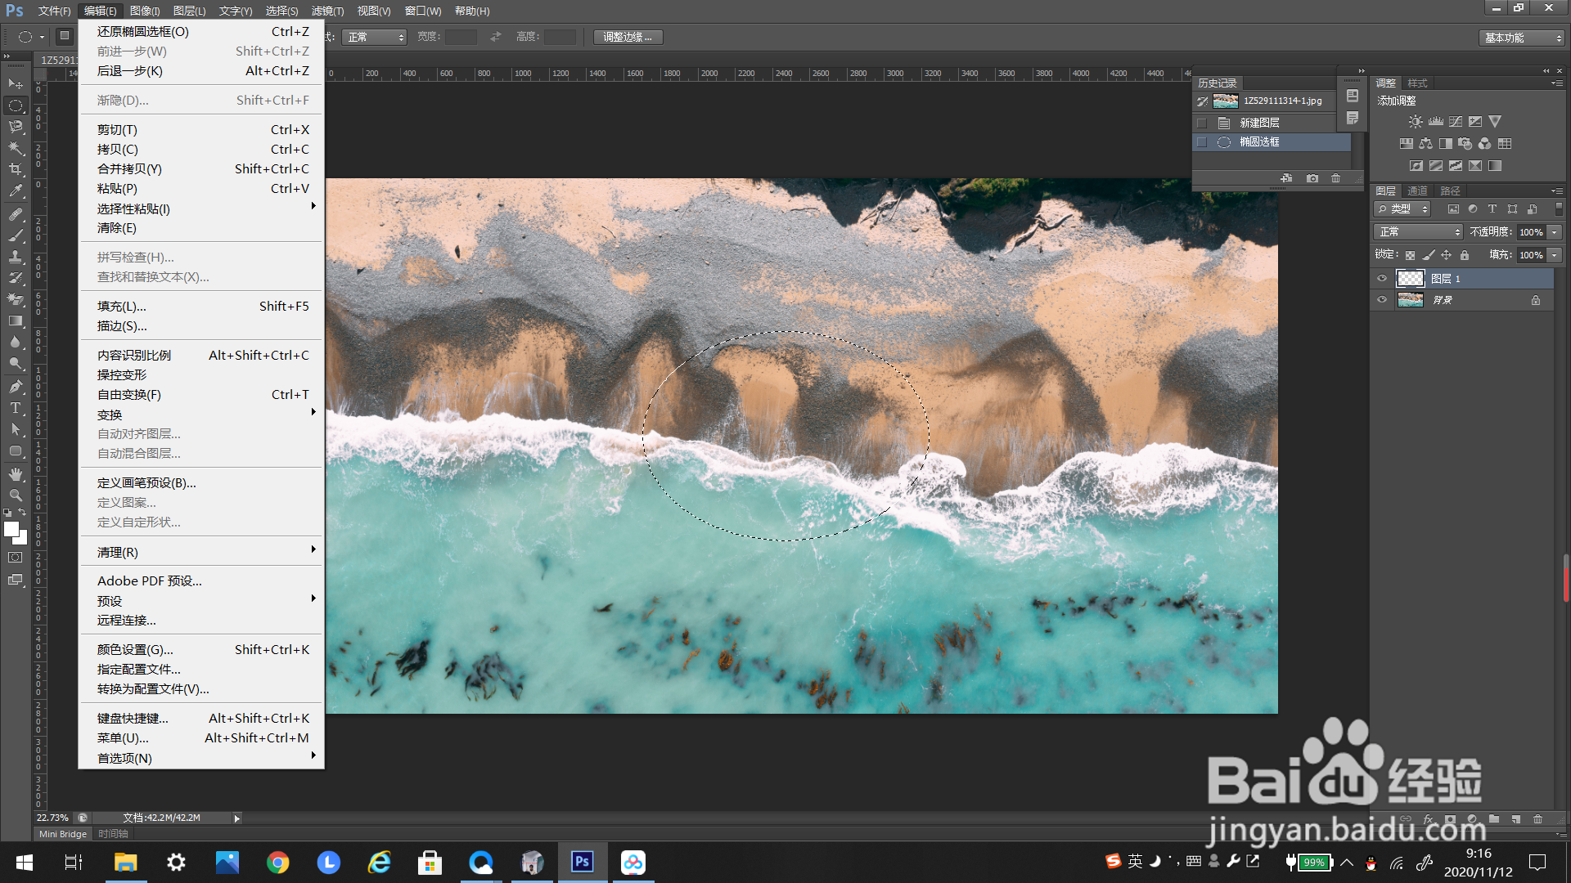The width and height of the screenshot is (1571, 883).
Task: Check the box beside 新建图层 history state
Action: tap(1202, 123)
